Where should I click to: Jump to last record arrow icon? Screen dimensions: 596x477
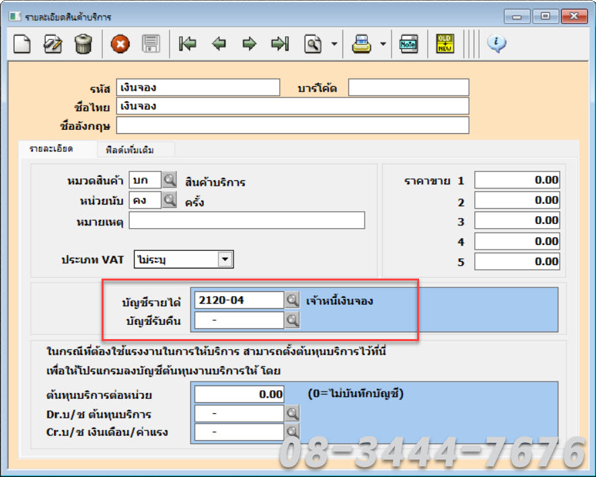(x=280, y=44)
